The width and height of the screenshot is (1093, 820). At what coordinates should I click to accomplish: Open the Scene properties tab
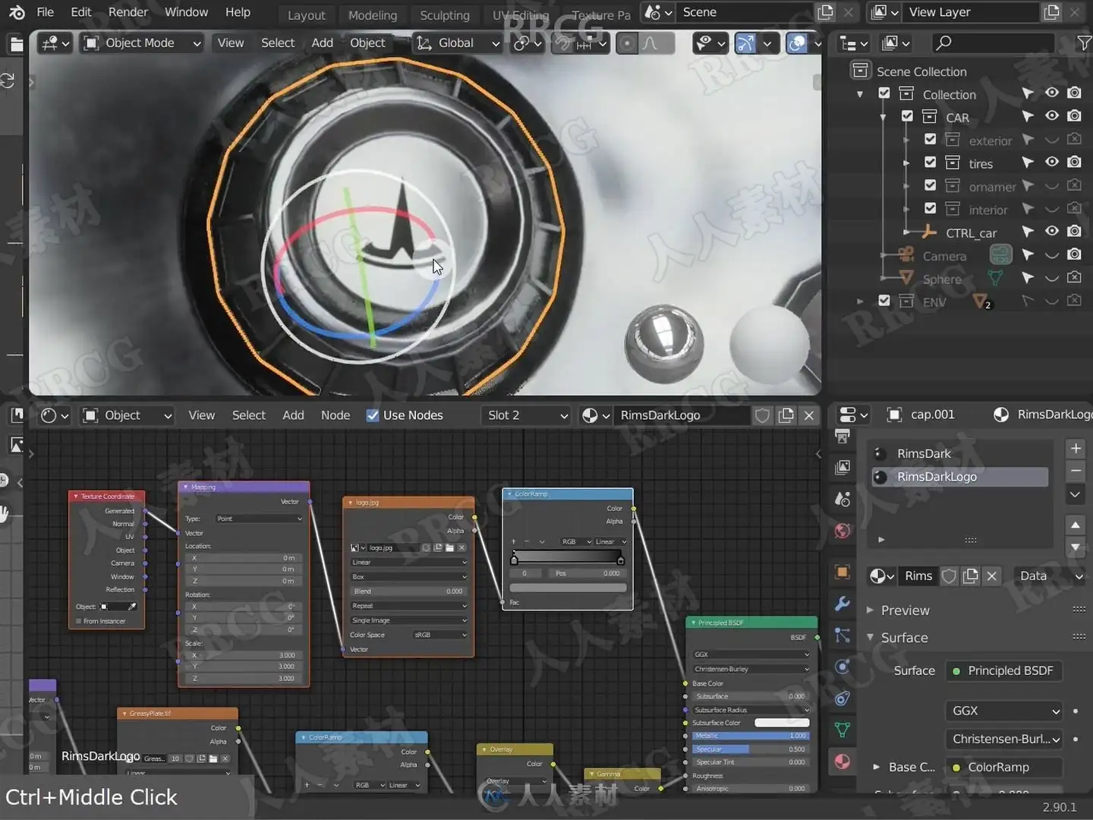click(843, 499)
